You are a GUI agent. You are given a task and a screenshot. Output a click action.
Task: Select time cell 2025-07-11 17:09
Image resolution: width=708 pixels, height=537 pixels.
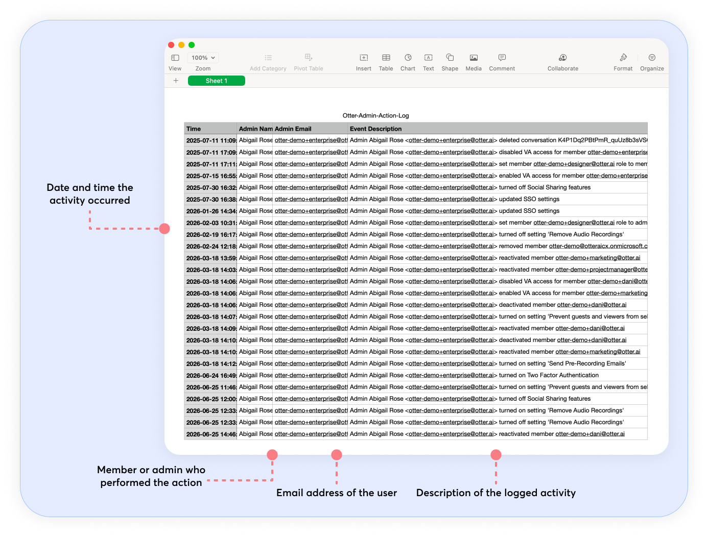pyautogui.click(x=210, y=152)
